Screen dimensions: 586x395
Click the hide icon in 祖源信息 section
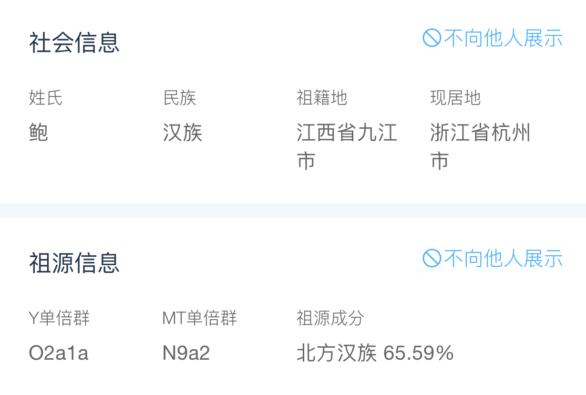click(x=432, y=258)
